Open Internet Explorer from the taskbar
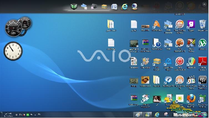Image resolution: width=209 pixels, height=118 pixels. (x=157, y=115)
